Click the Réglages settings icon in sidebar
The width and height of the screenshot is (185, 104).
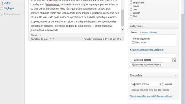point(1,8)
